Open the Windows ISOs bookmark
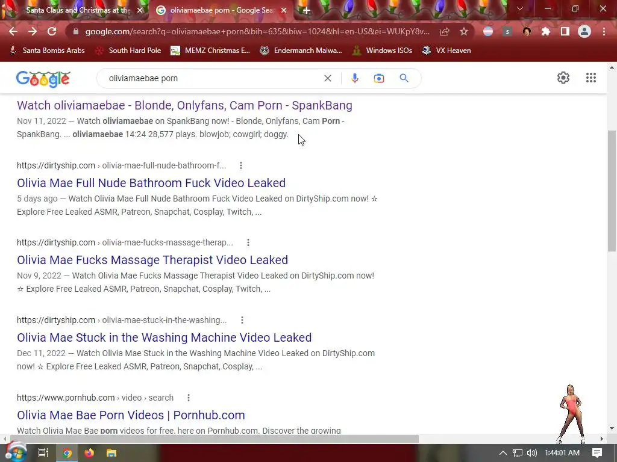This screenshot has height=462, width=617. tap(382, 51)
